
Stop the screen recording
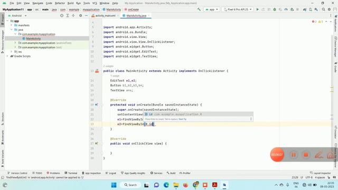[306, 155]
